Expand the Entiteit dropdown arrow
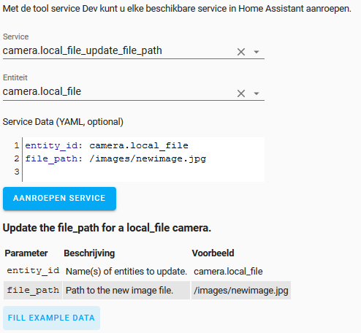361x333 pixels. [256, 93]
